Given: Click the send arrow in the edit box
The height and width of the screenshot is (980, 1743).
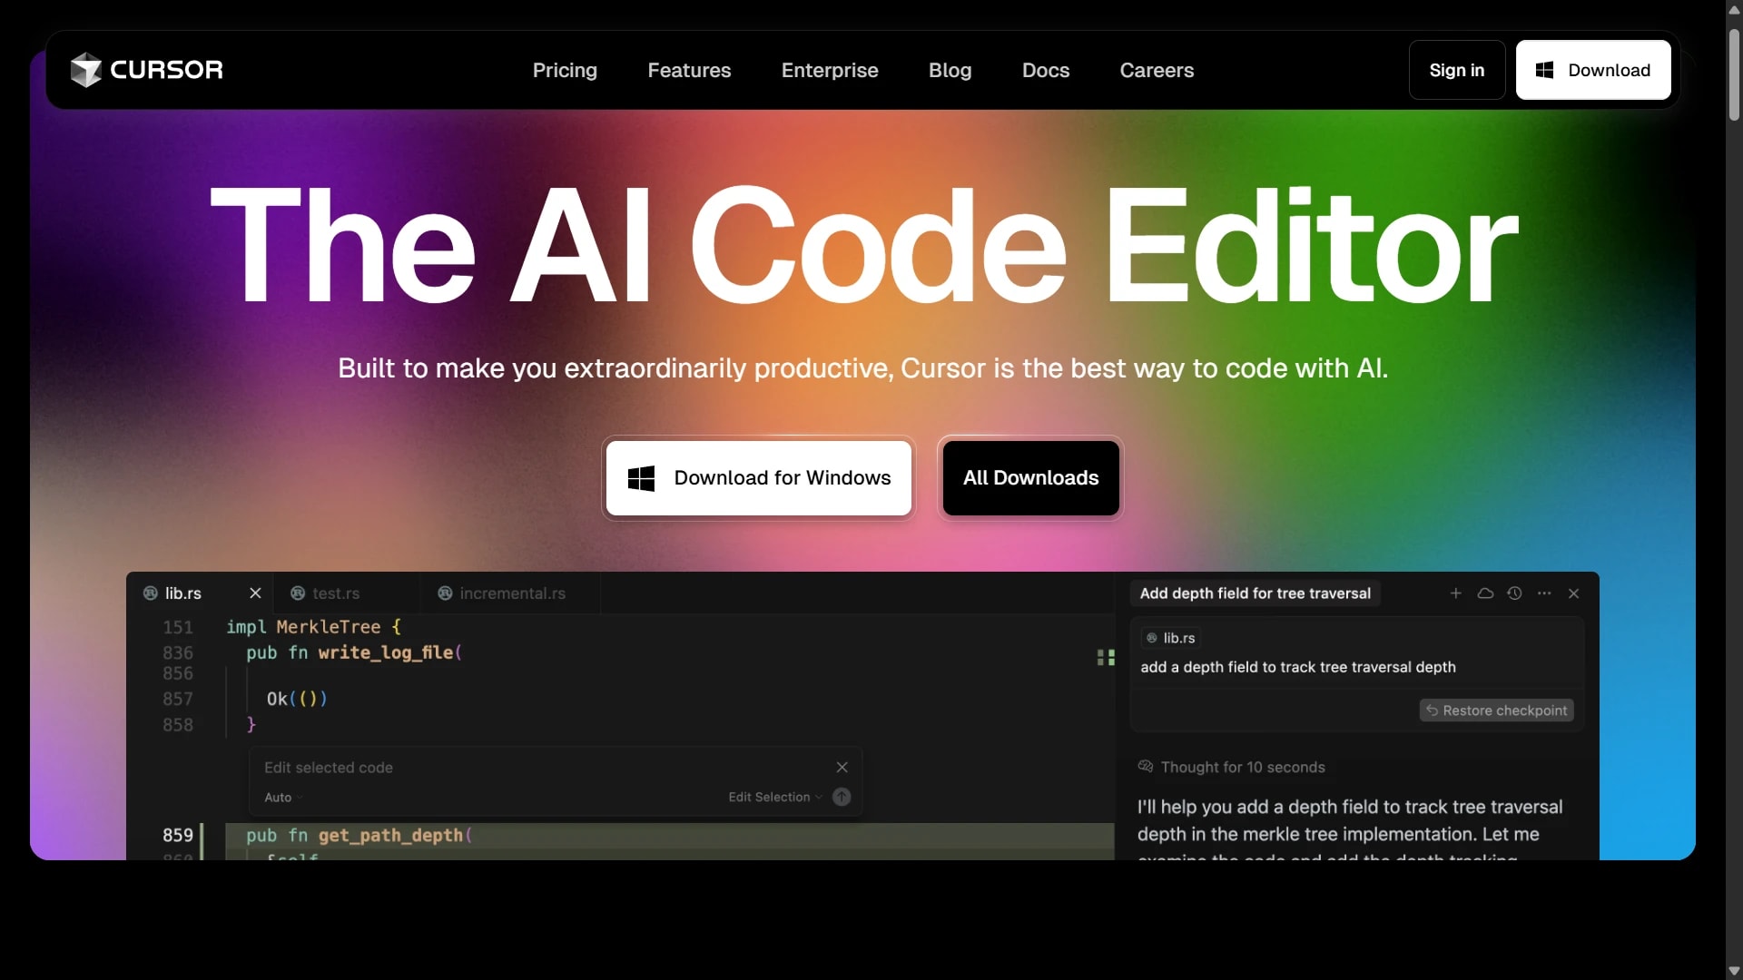Looking at the screenshot, I should click(842, 797).
